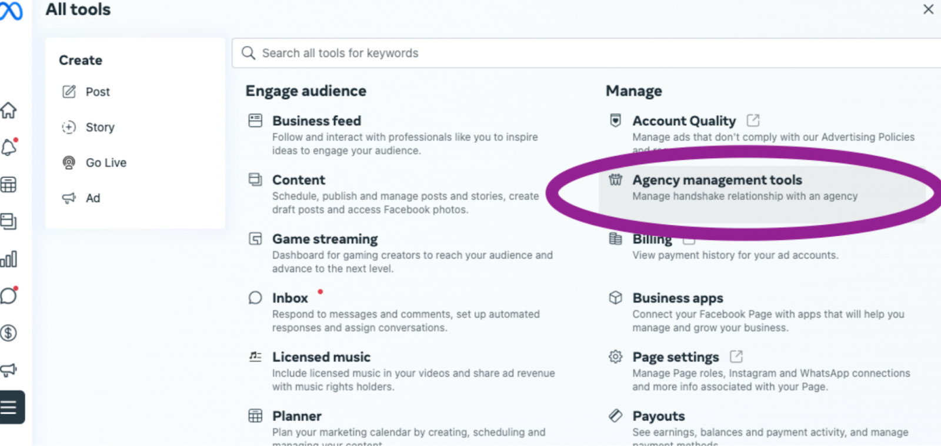Click the Business feed icon
Viewport: 941px width, 446px height.
coord(255,121)
